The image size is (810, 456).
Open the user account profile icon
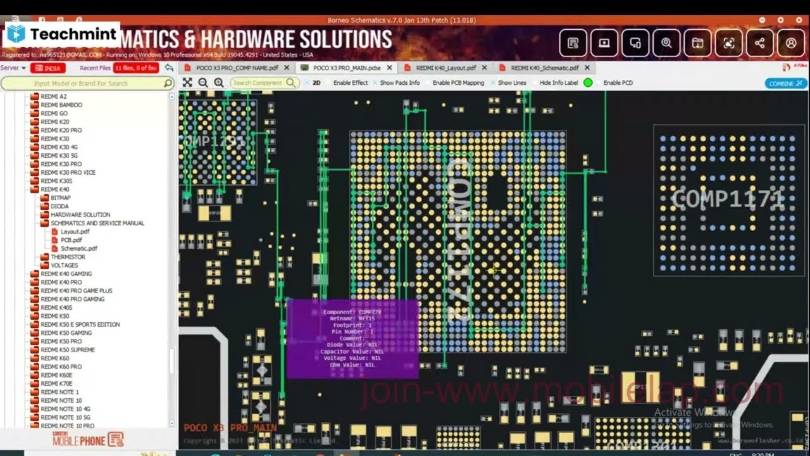[791, 43]
